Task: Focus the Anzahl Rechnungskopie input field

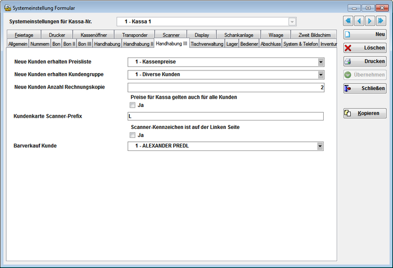Action: 226,87
